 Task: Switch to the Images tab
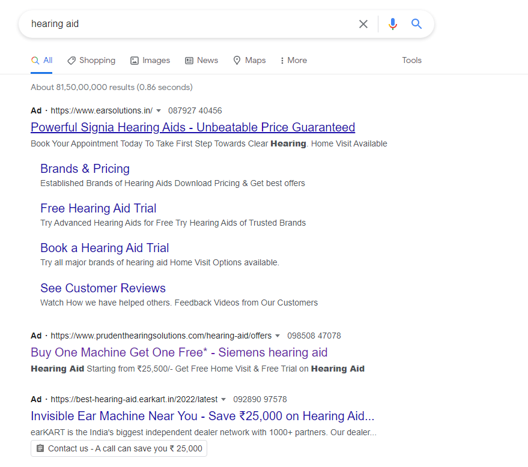[150, 61]
